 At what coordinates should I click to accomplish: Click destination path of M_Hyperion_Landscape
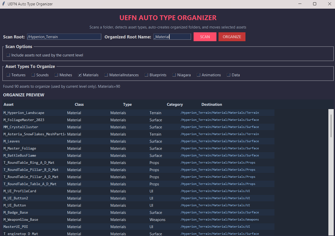pyautogui.click(x=220, y=113)
